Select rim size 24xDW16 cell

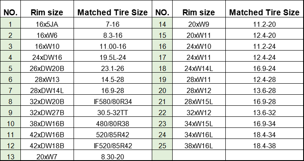47,56
